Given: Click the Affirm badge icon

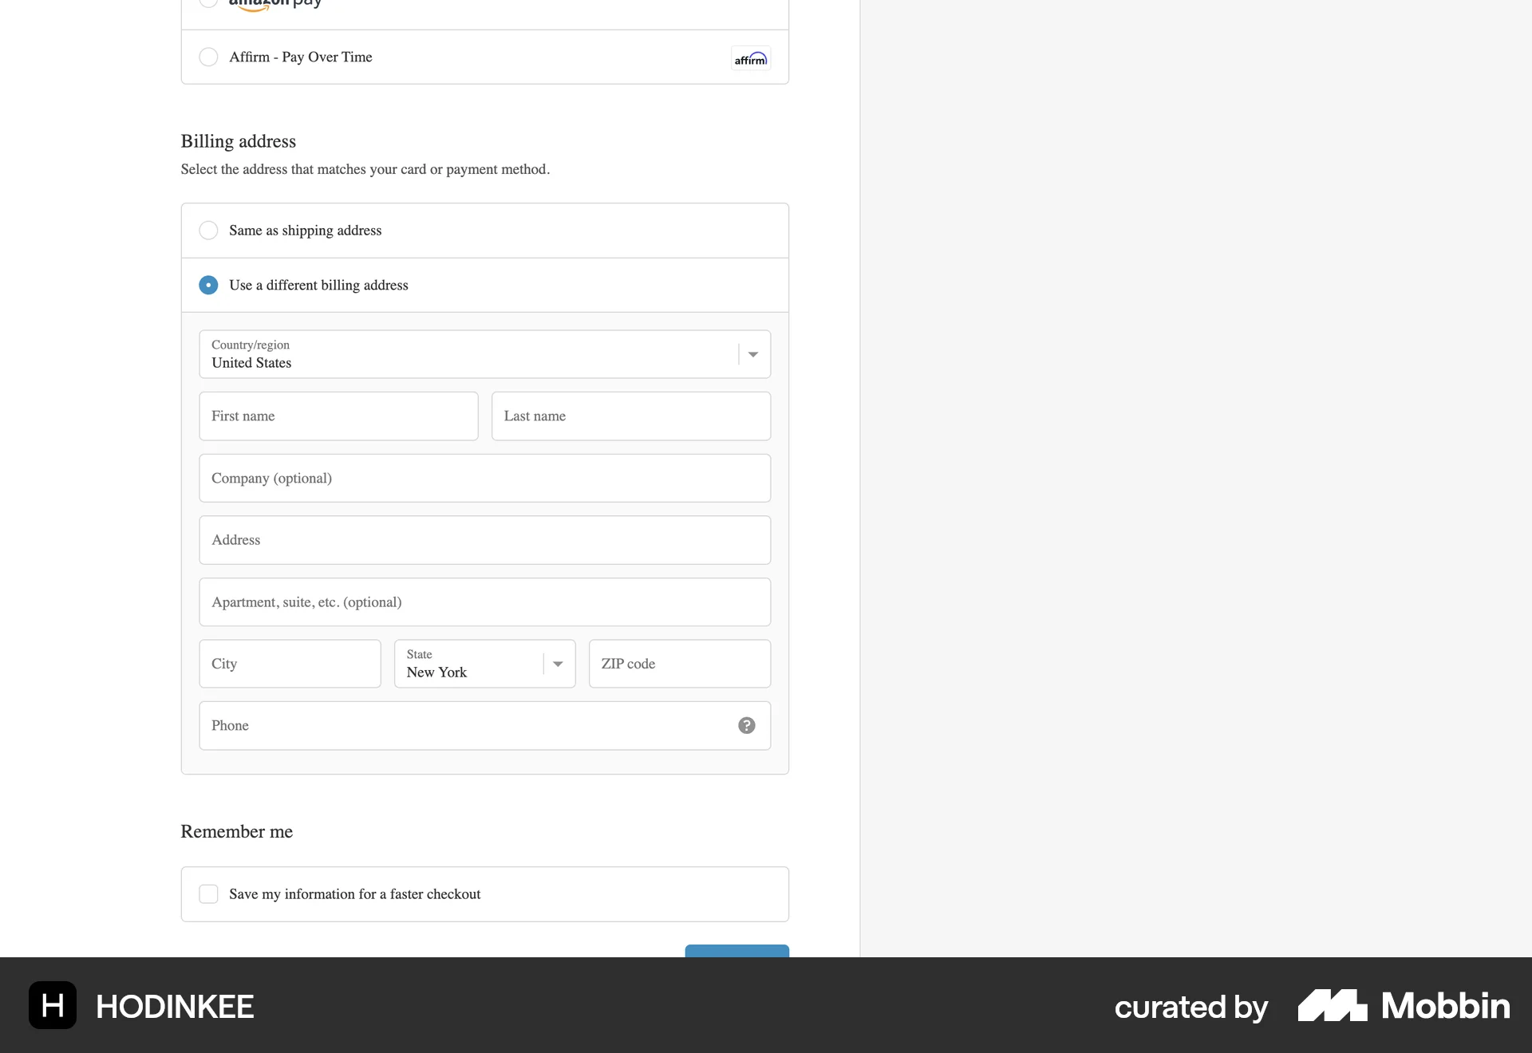Looking at the screenshot, I should [x=750, y=57].
